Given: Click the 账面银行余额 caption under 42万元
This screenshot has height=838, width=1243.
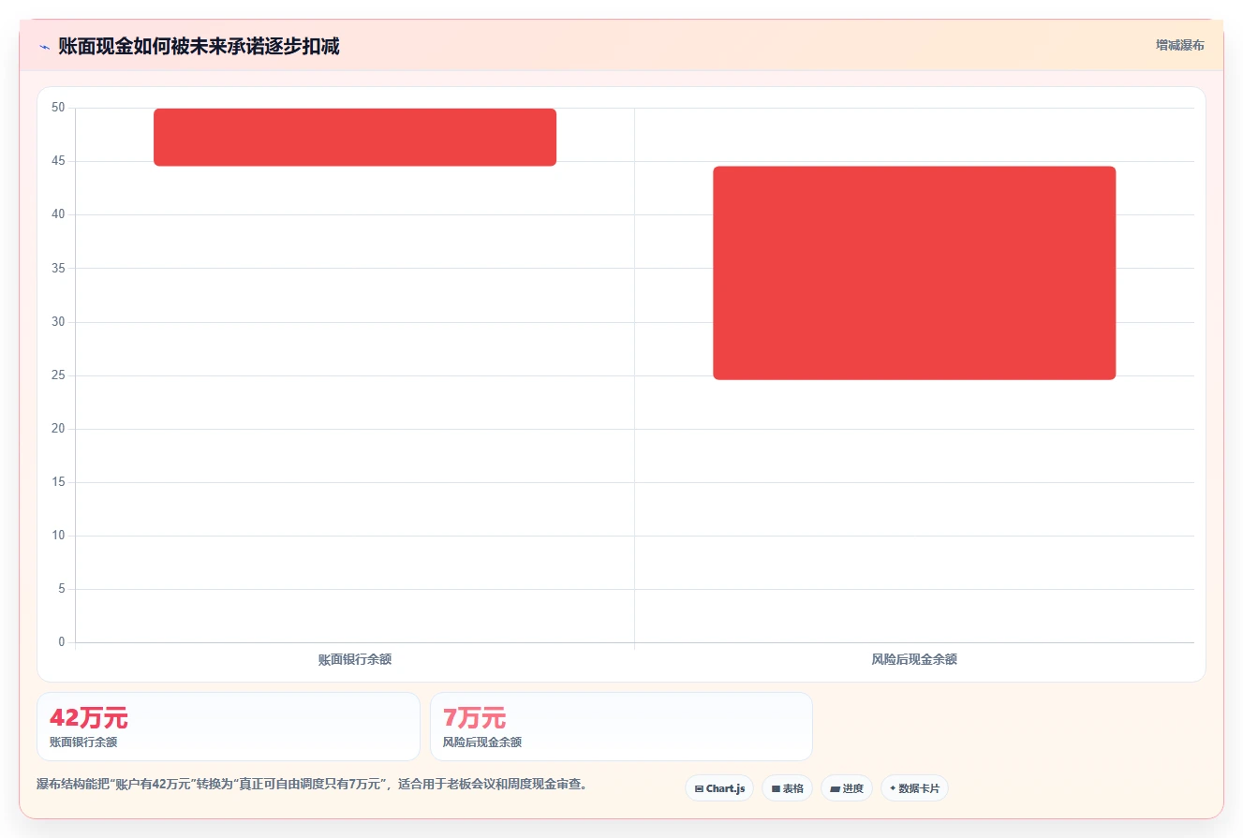Looking at the screenshot, I should tap(83, 742).
